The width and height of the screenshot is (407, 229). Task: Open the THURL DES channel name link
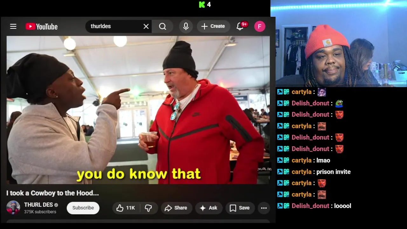(x=38, y=205)
